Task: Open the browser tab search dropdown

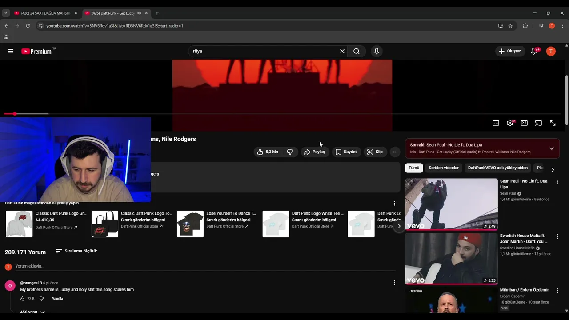Action: (x=6, y=13)
